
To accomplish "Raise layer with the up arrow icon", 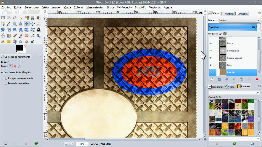I will coord(227,79).
